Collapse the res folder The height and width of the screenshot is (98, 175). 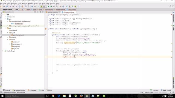pyautogui.click(x=5, y=28)
